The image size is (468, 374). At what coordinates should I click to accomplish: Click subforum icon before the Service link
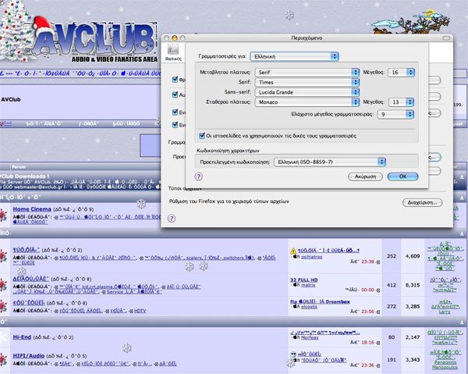[104, 292]
